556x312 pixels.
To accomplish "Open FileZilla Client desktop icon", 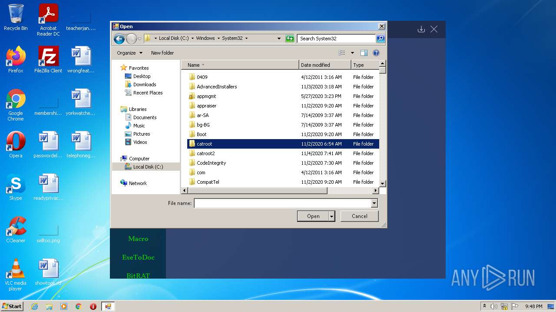I will [48, 60].
